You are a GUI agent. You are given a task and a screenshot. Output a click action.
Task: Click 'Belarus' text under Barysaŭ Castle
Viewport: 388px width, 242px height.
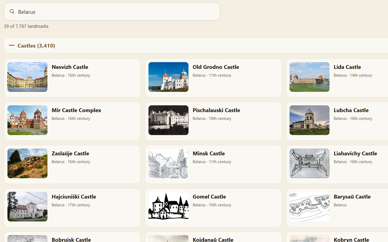click(x=340, y=205)
